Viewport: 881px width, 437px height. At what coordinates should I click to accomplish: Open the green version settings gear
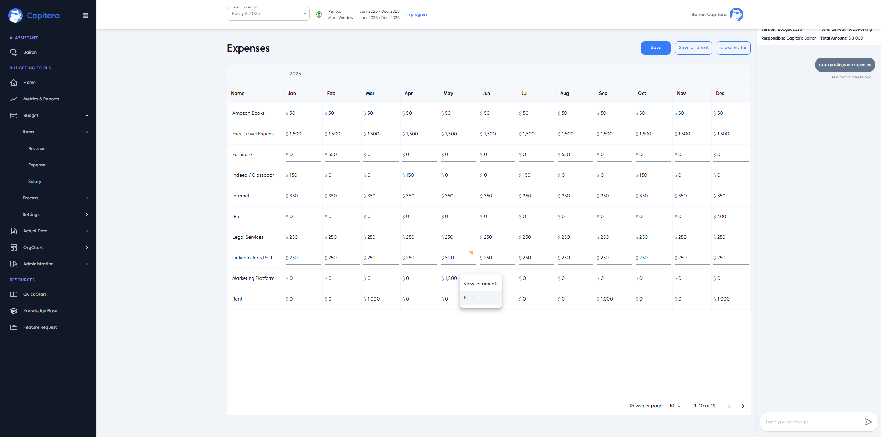coord(319,14)
